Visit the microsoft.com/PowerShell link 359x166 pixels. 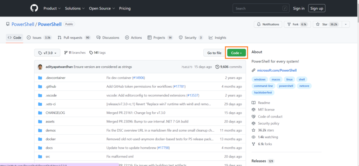point(277,71)
